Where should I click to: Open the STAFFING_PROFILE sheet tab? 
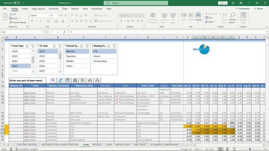point(27,145)
